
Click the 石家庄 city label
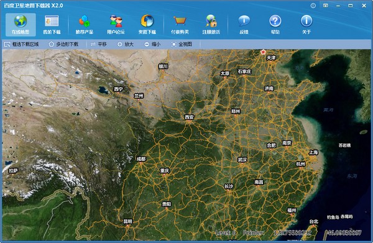(x=244, y=71)
